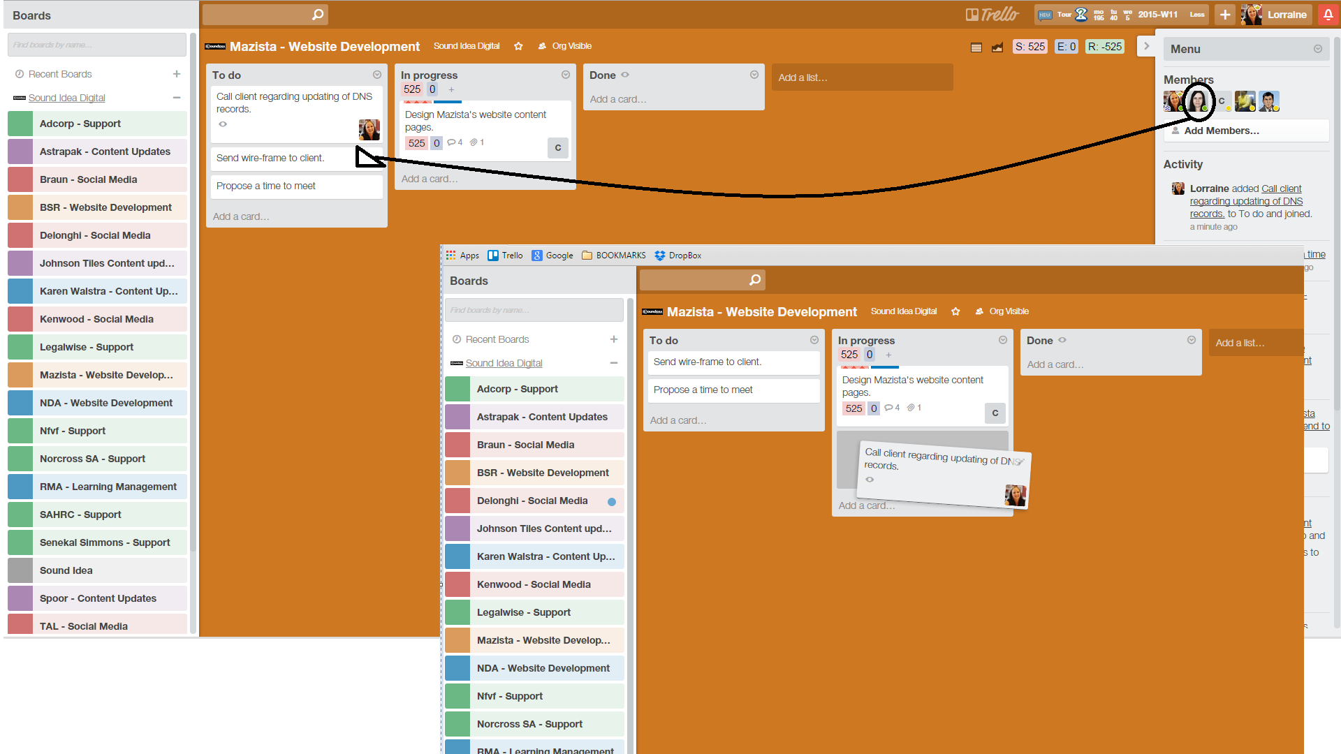This screenshot has width=1341, height=754.
Task: Click the Trello search magnifying glass icon
Action: tap(317, 15)
